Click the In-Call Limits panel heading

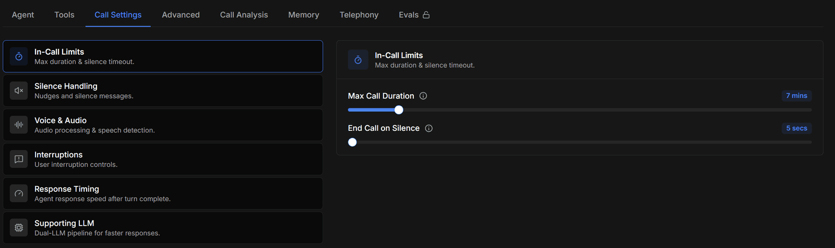(399, 55)
